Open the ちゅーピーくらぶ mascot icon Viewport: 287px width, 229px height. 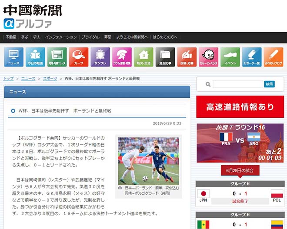point(209,57)
